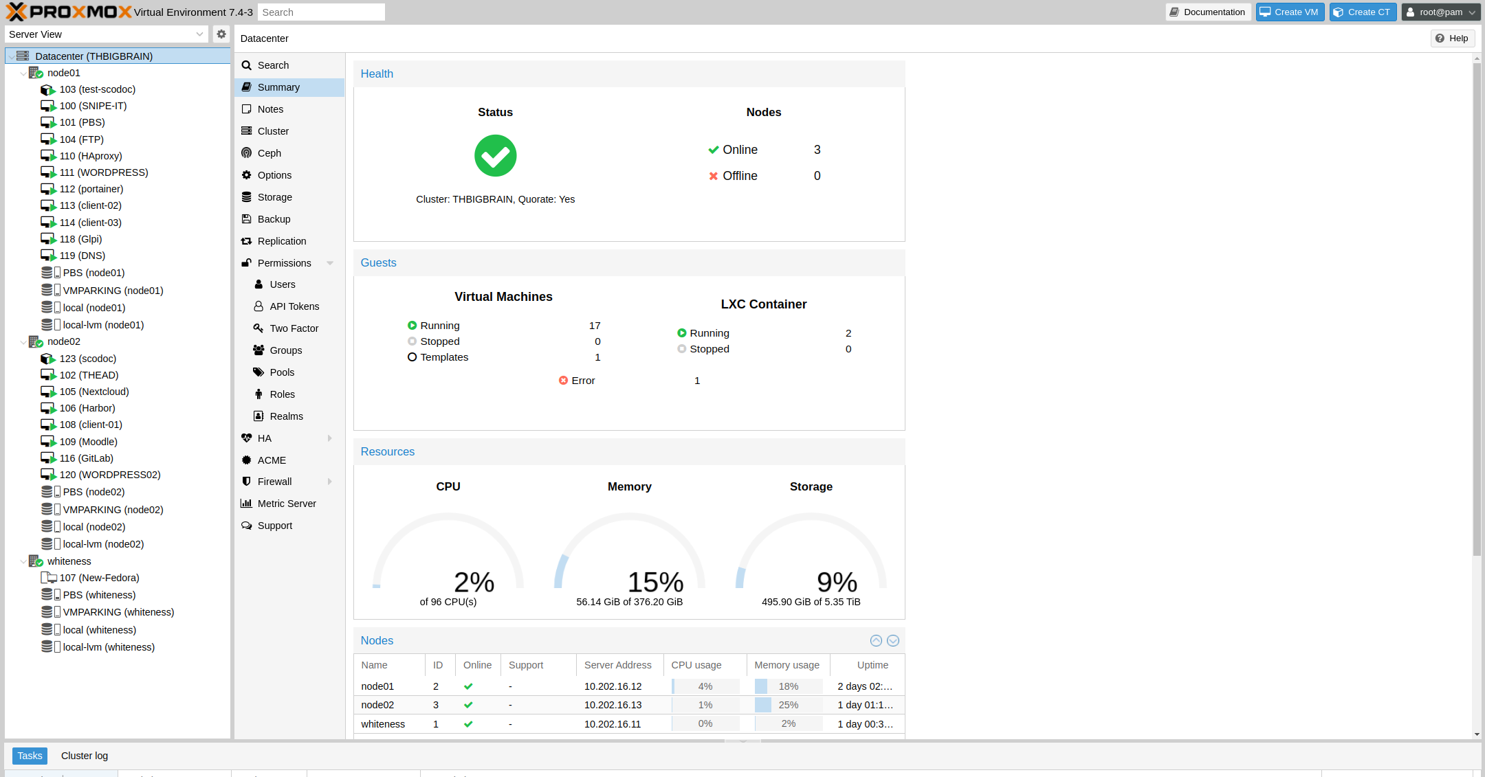
Task: Toggle Nodes panel with down arrow
Action: (893, 640)
